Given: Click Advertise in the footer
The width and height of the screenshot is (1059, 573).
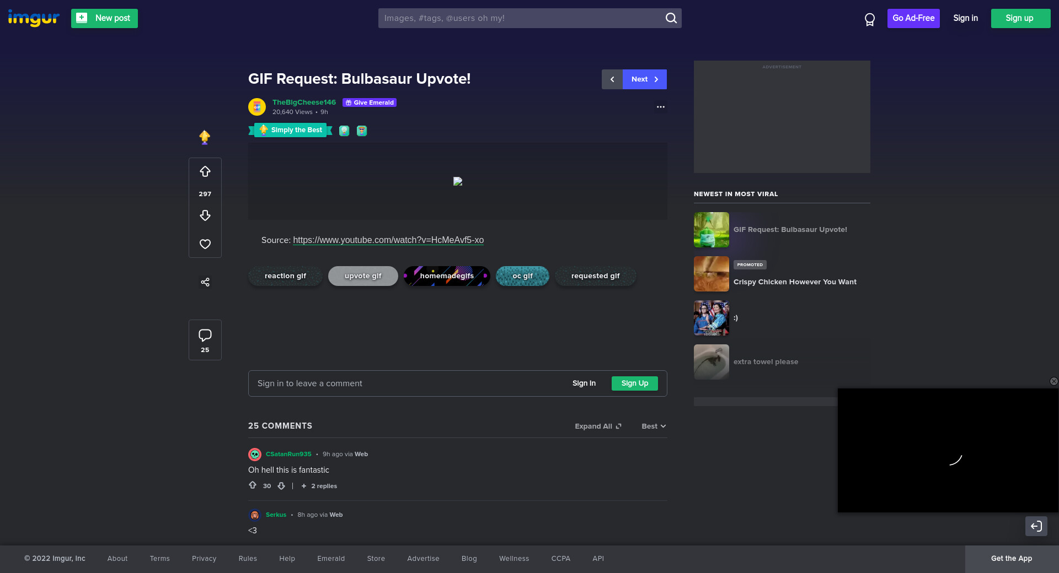Looking at the screenshot, I should [424, 559].
